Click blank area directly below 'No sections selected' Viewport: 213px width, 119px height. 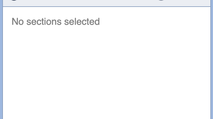tap(56, 37)
